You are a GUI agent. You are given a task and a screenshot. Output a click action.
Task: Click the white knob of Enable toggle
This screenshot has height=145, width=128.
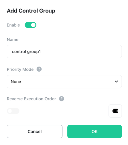pos(33,25)
